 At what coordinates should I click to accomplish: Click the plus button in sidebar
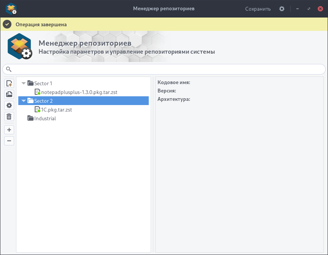click(x=9, y=130)
